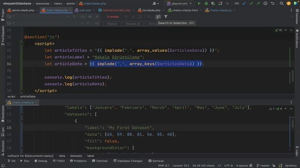Image resolution: width=300 pixels, height=168 pixels.
Task: Update project via Git blue arrow
Action: click(244, 3)
